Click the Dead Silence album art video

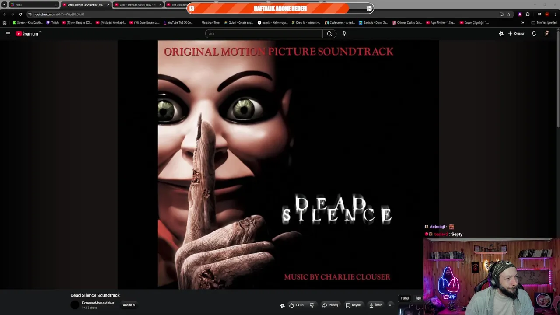pos(278,164)
